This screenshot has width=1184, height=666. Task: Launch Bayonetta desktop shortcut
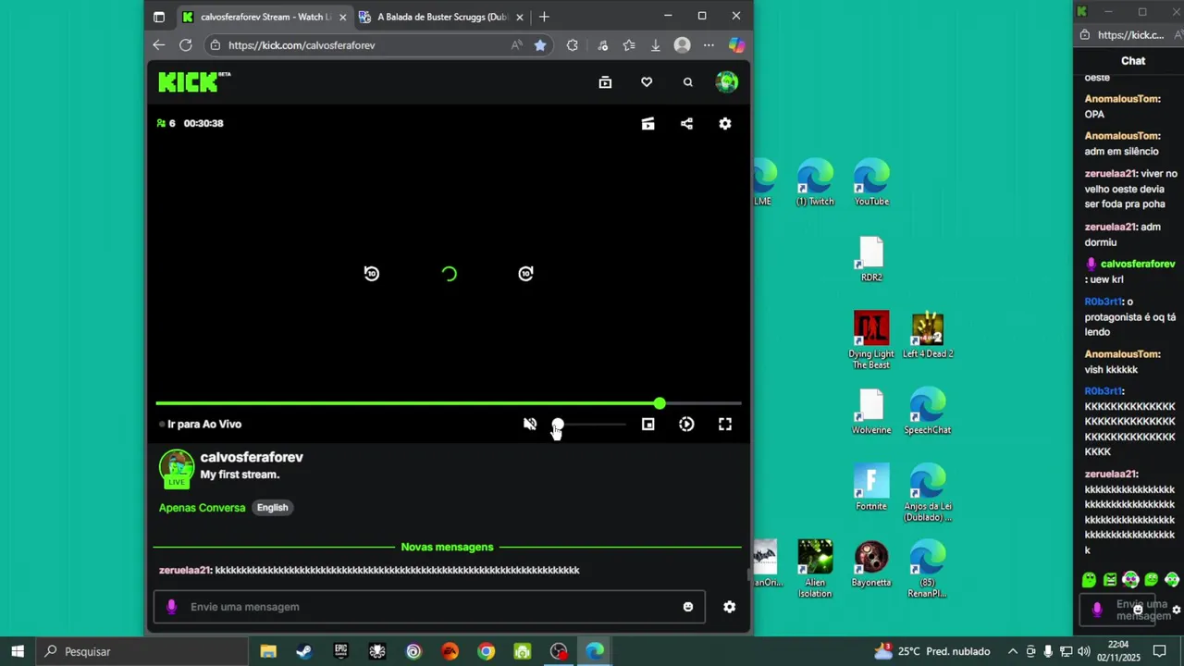pyautogui.click(x=871, y=563)
